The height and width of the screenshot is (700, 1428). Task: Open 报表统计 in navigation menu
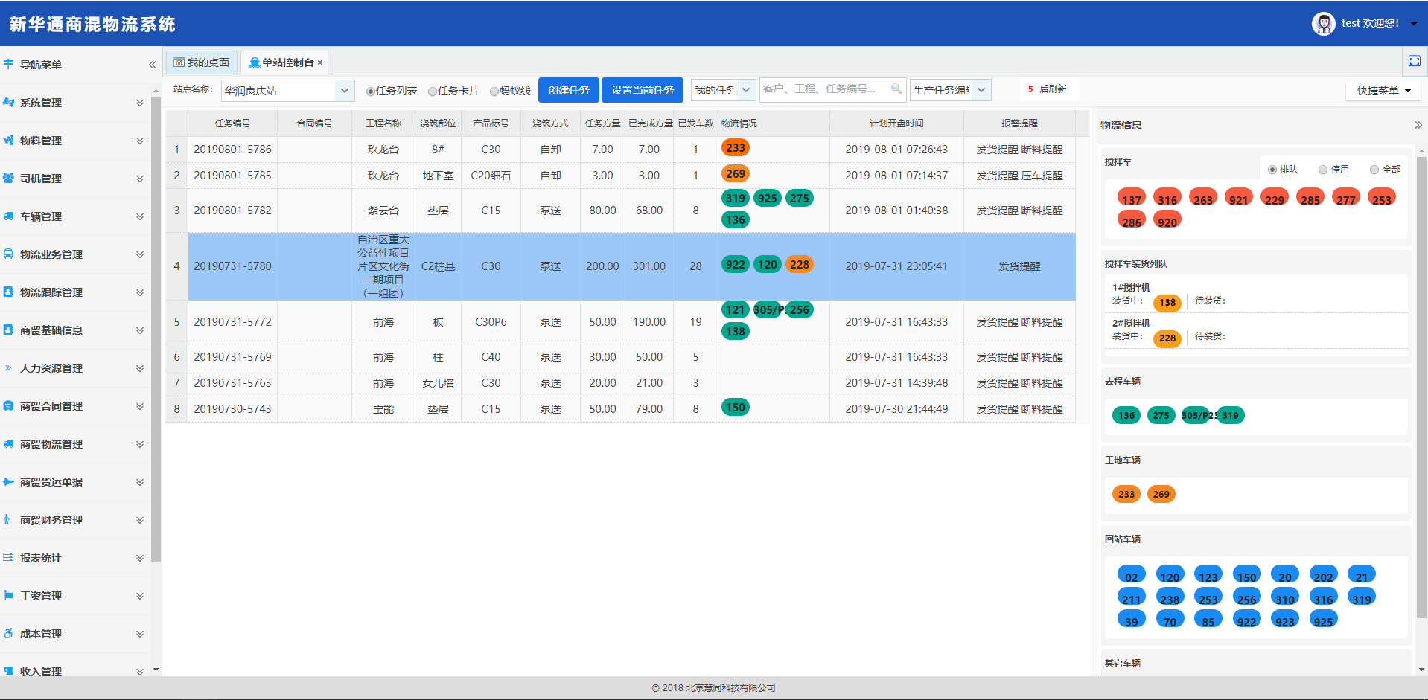point(74,558)
